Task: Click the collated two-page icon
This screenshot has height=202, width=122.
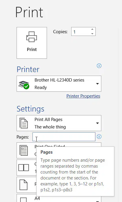Action: coord(24,168)
